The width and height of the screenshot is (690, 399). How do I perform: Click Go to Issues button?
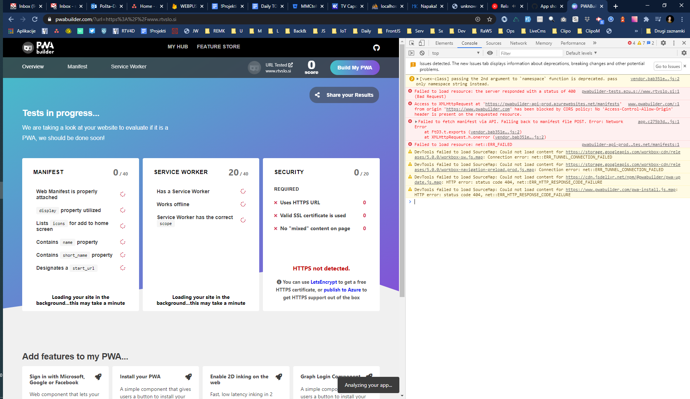[668, 66]
